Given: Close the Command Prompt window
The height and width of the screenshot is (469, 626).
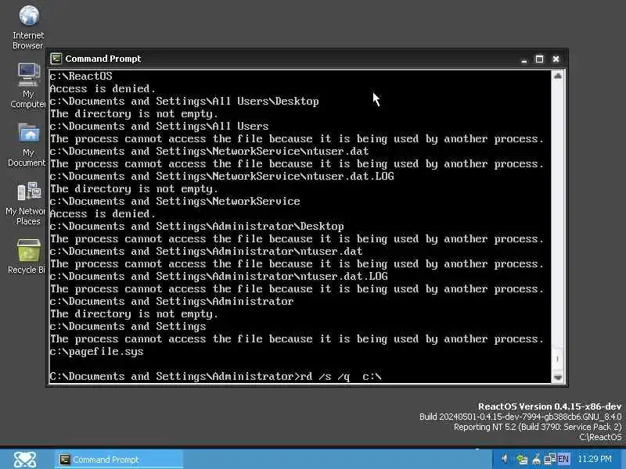Looking at the screenshot, I should click(x=556, y=59).
